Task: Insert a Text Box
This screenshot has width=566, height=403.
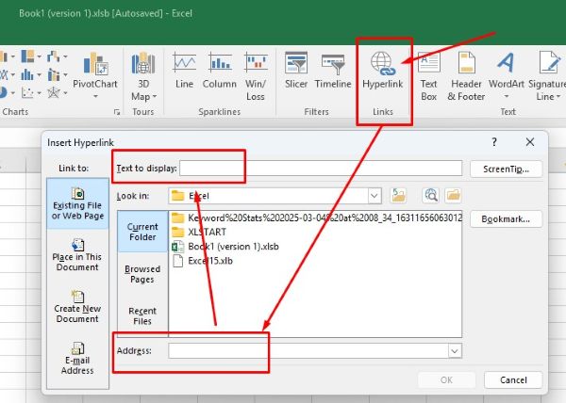Action: coord(428,76)
